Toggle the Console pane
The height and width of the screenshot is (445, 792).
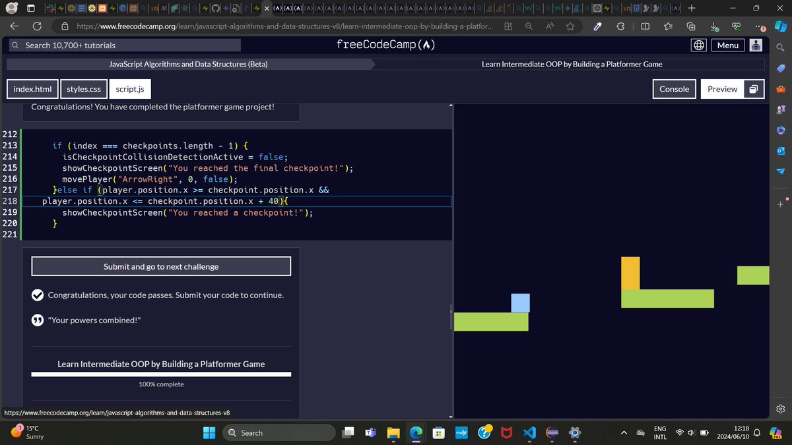[x=674, y=89]
